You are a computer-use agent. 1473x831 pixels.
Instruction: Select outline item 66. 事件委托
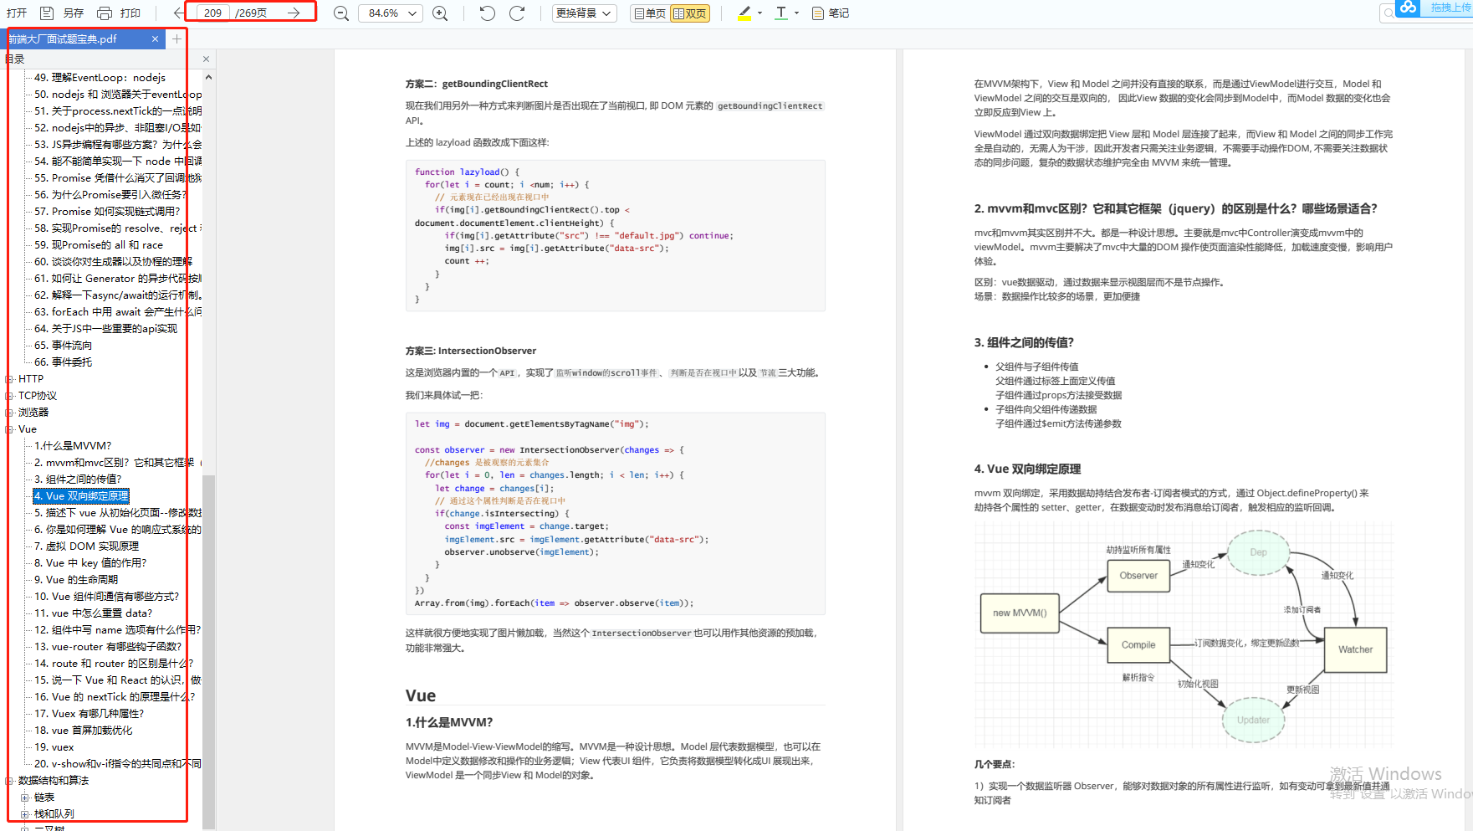click(x=64, y=362)
